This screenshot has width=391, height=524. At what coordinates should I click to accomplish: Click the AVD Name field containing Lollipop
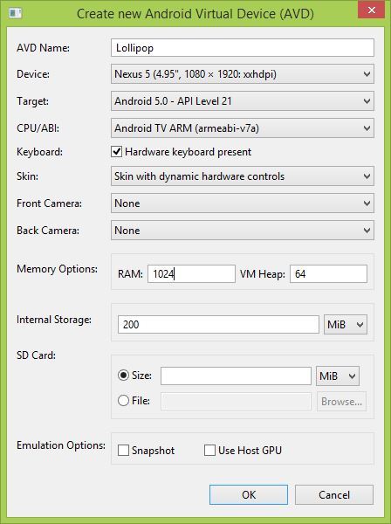pos(243,48)
